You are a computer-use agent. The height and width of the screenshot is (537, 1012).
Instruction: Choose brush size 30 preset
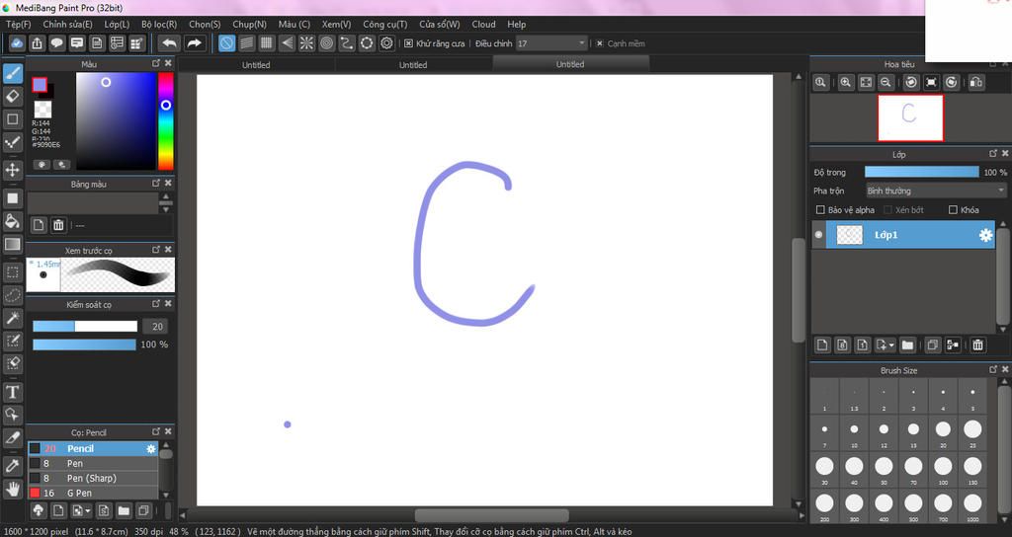pos(824,469)
